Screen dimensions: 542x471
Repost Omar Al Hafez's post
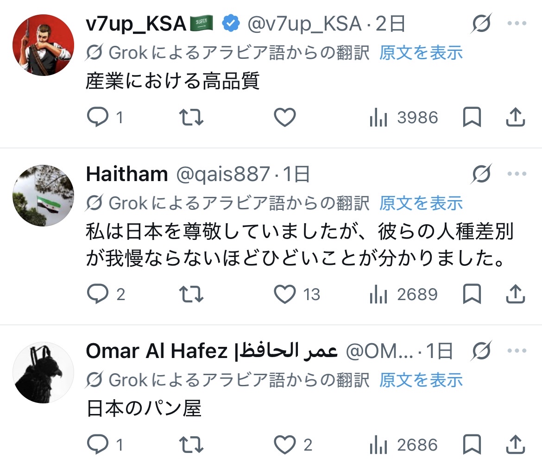click(x=191, y=445)
